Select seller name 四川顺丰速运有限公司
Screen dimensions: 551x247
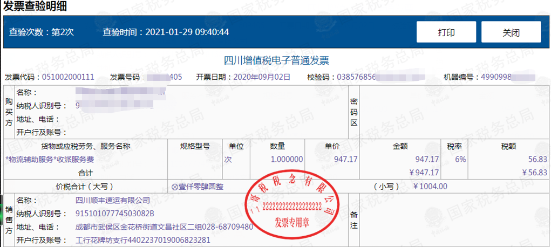pyautogui.click(x=113, y=200)
